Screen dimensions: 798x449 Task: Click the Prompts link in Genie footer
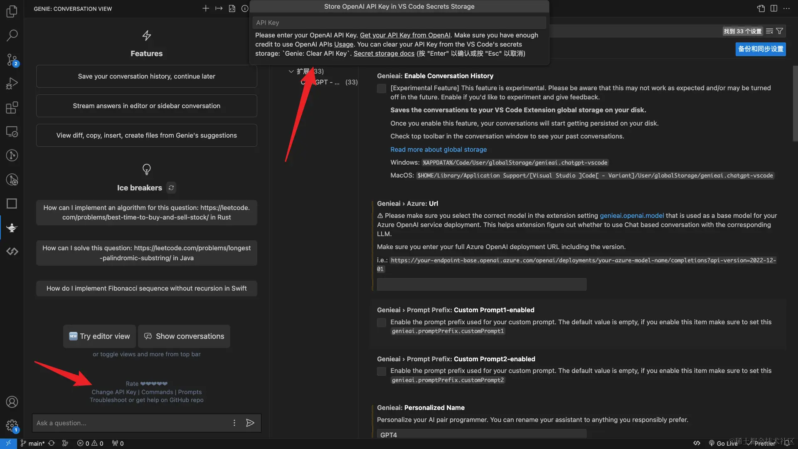tap(190, 392)
